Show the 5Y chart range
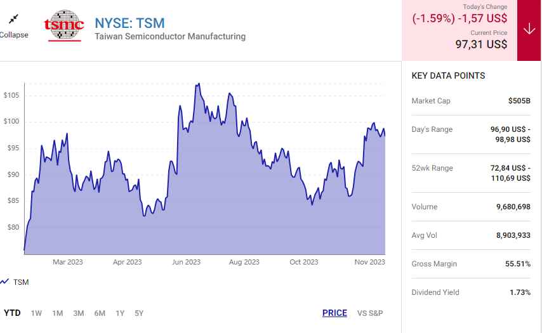 (x=139, y=313)
